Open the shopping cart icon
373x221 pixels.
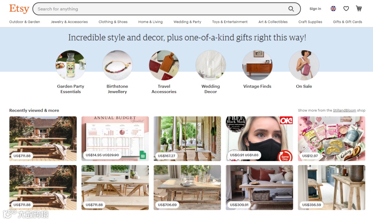(x=359, y=9)
